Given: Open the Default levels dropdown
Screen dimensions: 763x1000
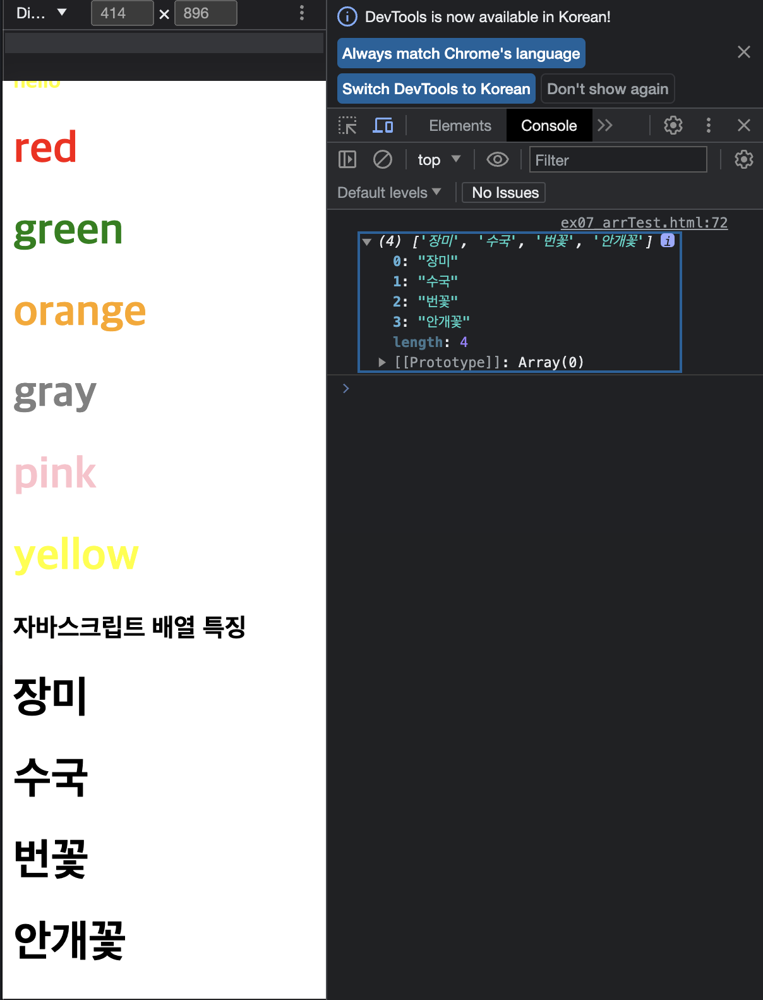Looking at the screenshot, I should tap(389, 192).
